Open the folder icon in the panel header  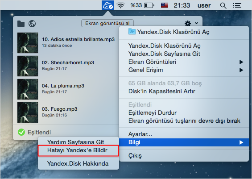tap(21, 24)
